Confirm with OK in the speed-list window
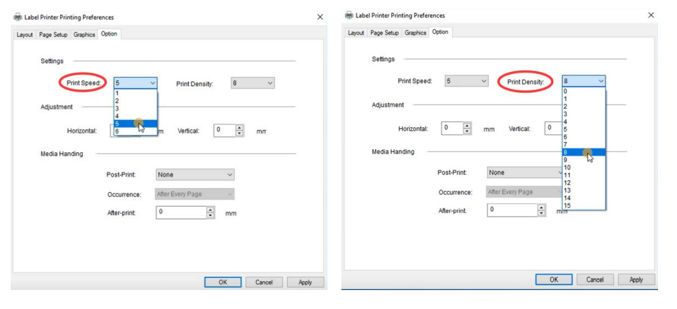677x309 pixels. click(x=223, y=282)
